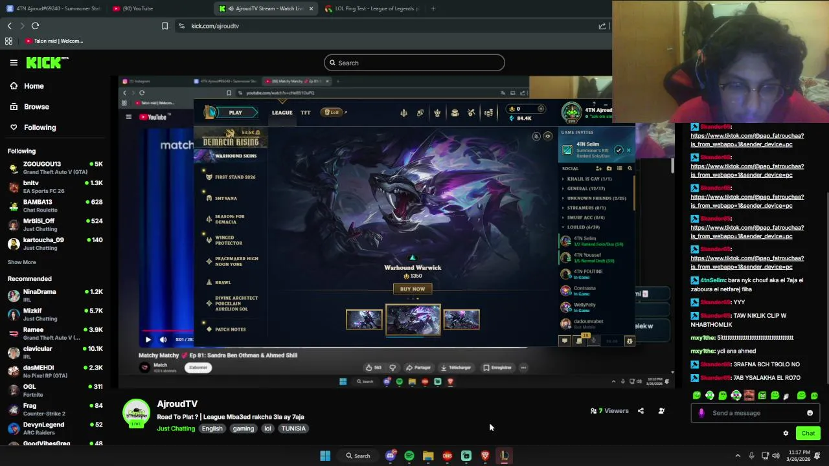Image resolution: width=829 pixels, height=466 pixels.
Task: Toggle the Kick sidebar hamburger menu
Action: coord(14,63)
